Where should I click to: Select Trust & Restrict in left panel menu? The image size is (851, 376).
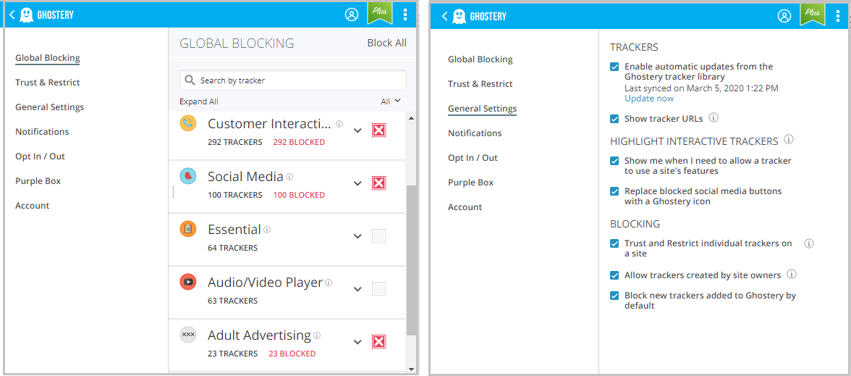coord(47,83)
